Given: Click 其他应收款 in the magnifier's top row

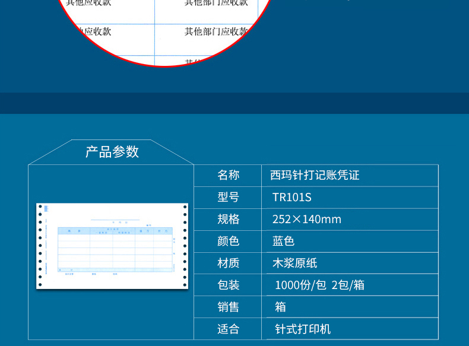Looking at the screenshot, I should pos(89,3).
